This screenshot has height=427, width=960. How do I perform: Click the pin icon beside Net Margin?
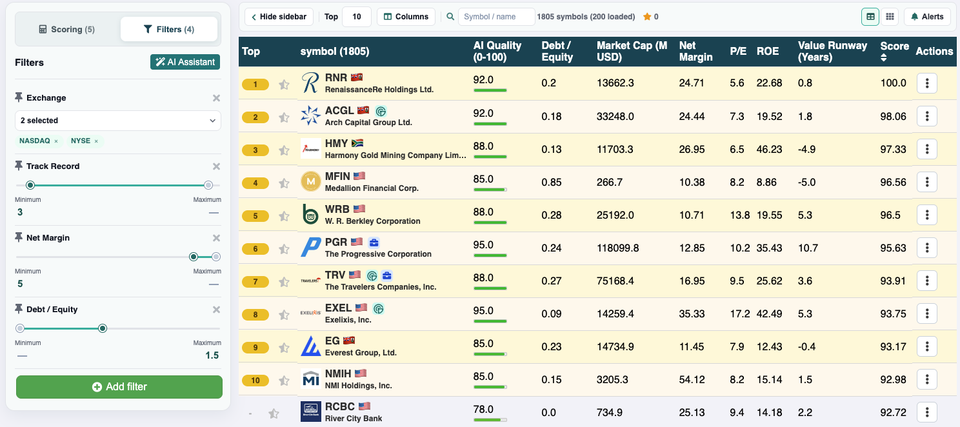[x=19, y=237]
